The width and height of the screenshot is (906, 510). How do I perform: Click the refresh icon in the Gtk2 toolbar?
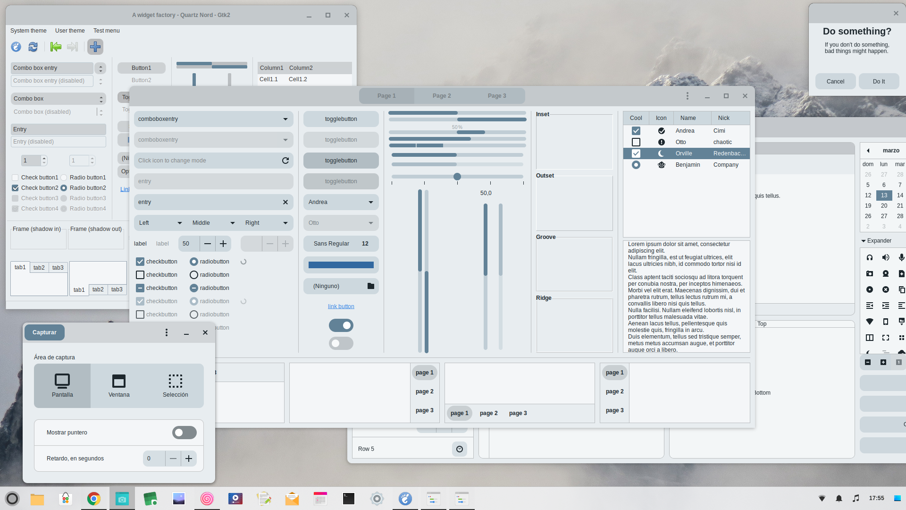pyautogui.click(x=33, y=47)
